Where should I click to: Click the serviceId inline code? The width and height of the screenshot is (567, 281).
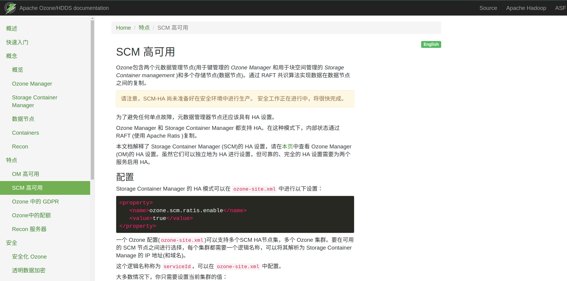(177, 266)
